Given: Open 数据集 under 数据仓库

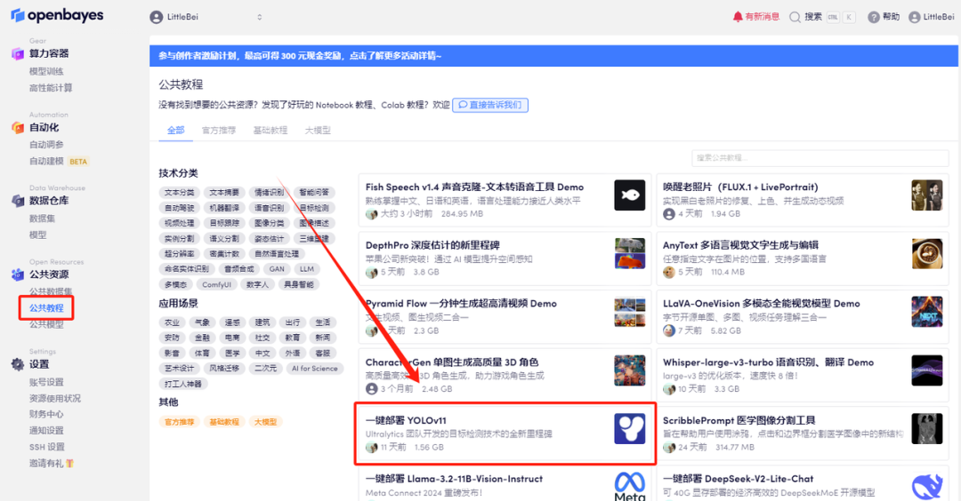Looking at the screenshot, I should [43, 219].
